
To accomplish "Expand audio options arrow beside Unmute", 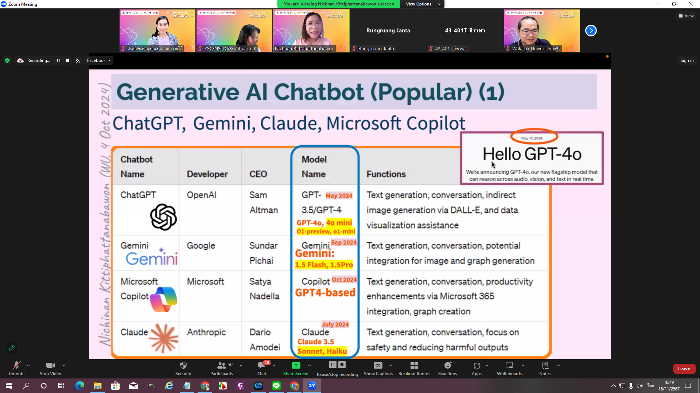I will pyautogui.click(x=28, y=365).
